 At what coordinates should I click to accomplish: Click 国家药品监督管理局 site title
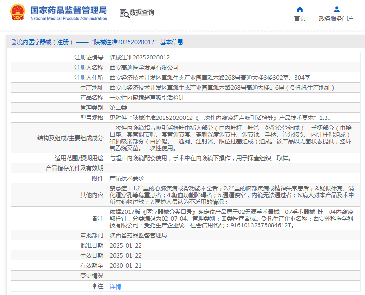pos(69,10)
